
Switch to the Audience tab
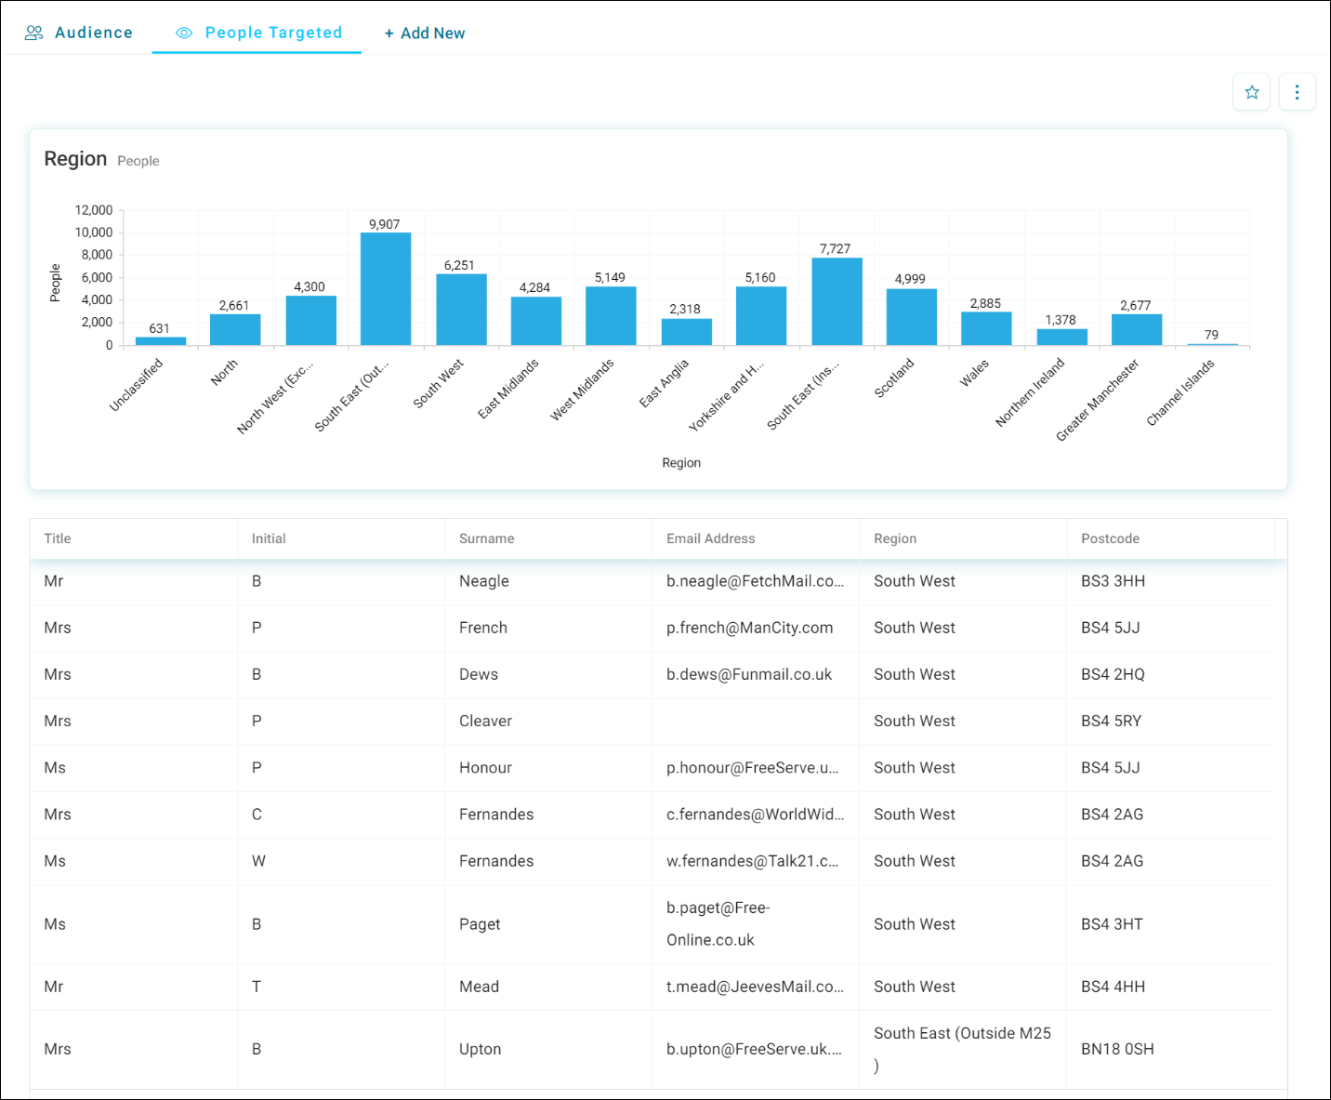[79, 33]
